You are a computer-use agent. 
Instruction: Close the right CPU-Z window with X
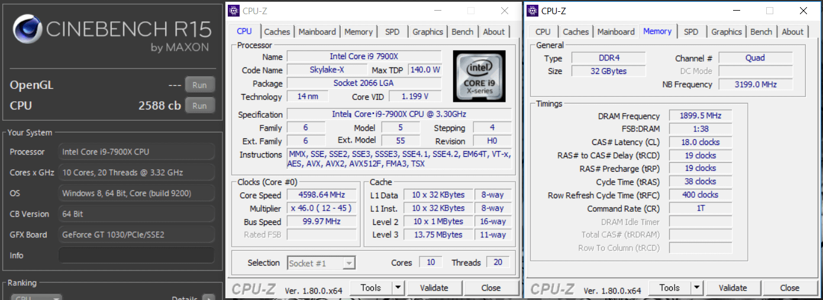(x=803, y=11)
